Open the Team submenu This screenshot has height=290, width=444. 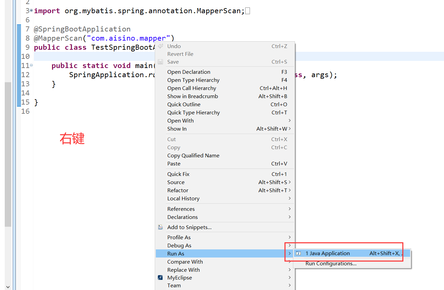tap(225, 285)
